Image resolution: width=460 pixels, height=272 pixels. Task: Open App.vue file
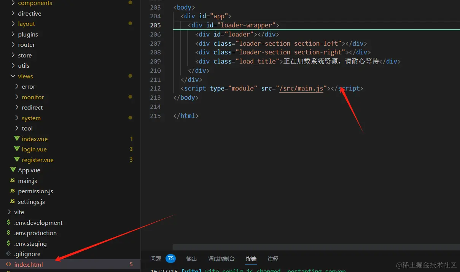[x=29, y=170]
